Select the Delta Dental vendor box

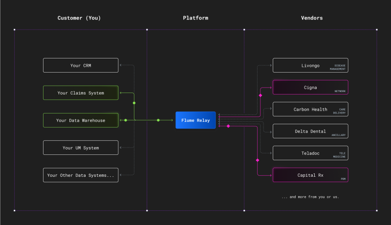click(310, 131)
